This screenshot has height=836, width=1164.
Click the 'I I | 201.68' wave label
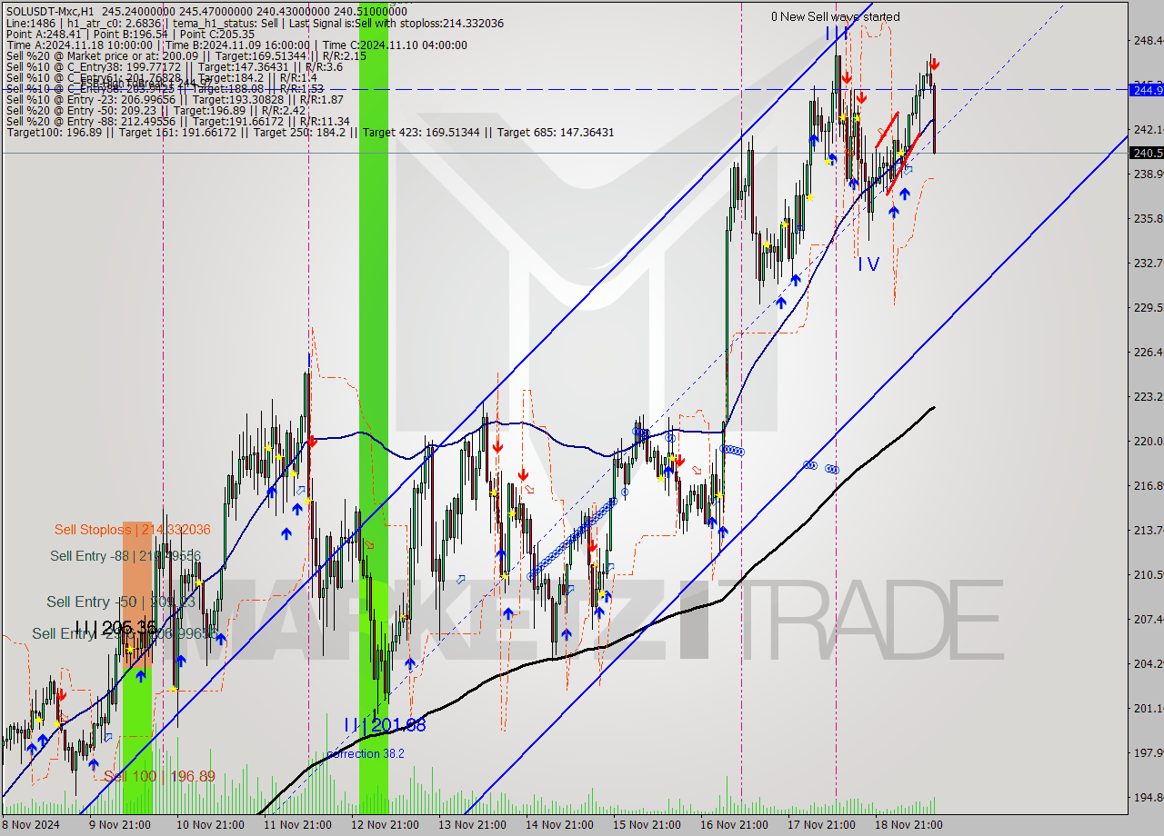tap(384, 725)
